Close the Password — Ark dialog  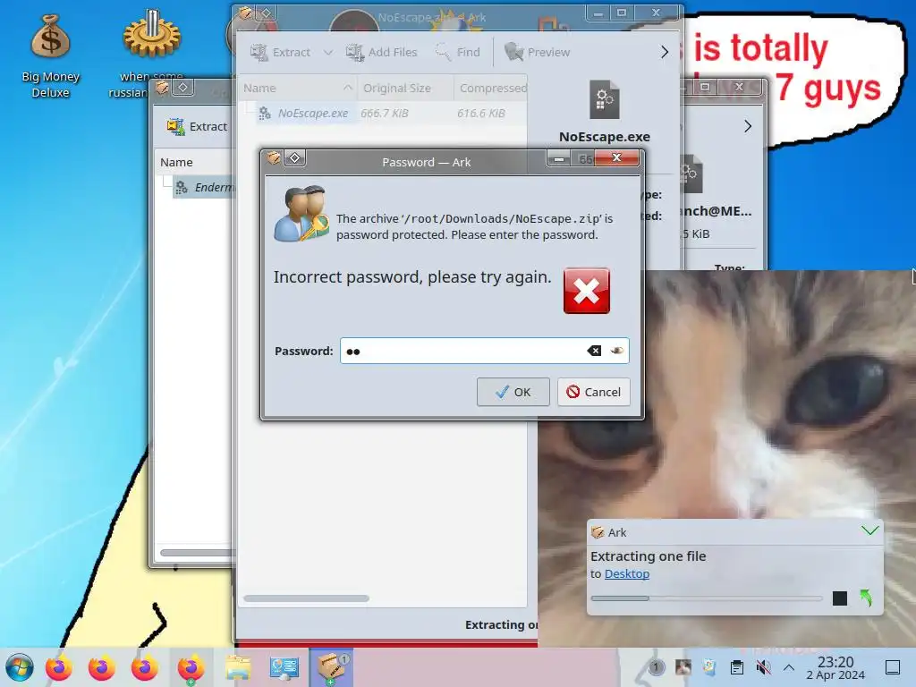[616, 158]
